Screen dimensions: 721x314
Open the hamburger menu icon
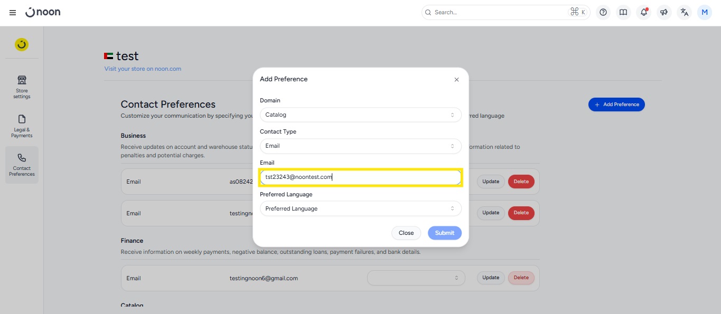point(13,13)
